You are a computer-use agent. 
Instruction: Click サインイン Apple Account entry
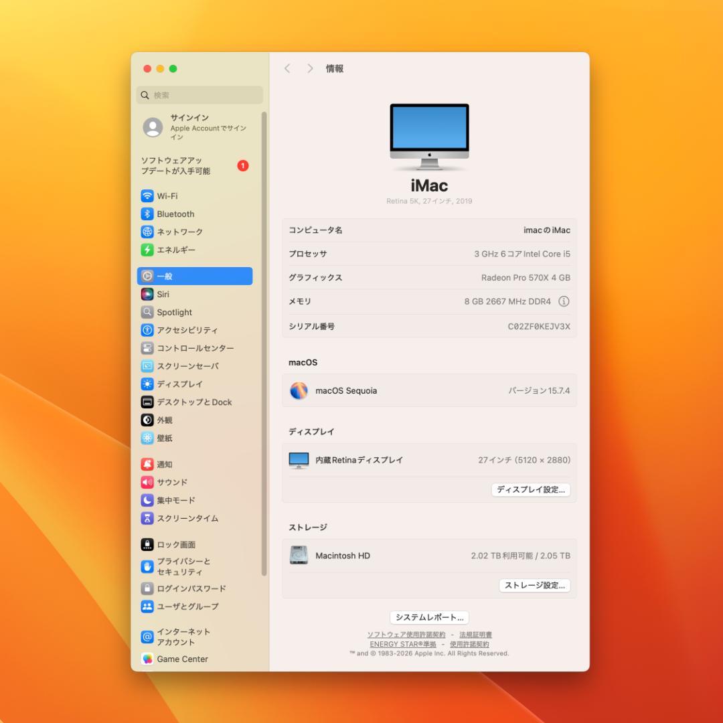tap(197, 127)
